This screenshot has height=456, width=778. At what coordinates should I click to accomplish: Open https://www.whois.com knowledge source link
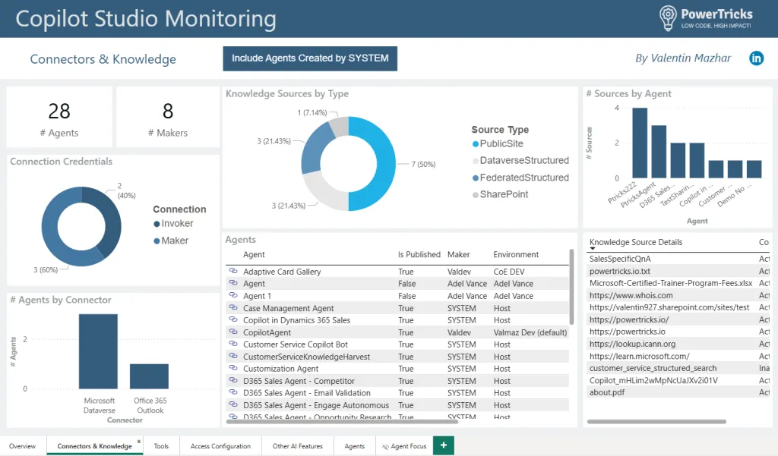(631, 295)
